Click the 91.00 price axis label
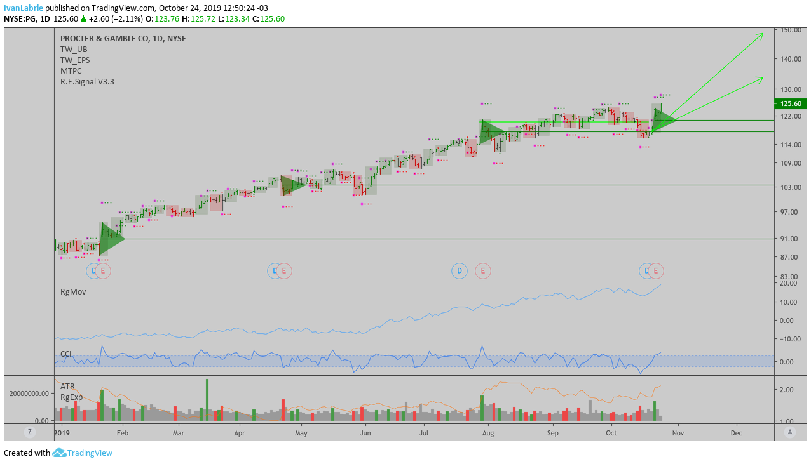The width and height of the screenshot is (811, 464). (790, 239)
